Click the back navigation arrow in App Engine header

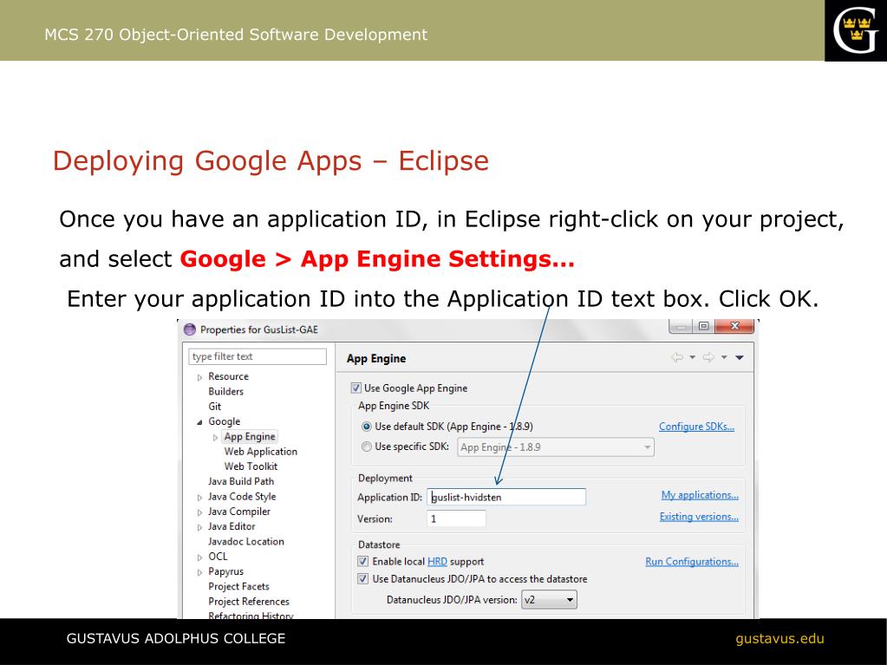tap(676, 357)
